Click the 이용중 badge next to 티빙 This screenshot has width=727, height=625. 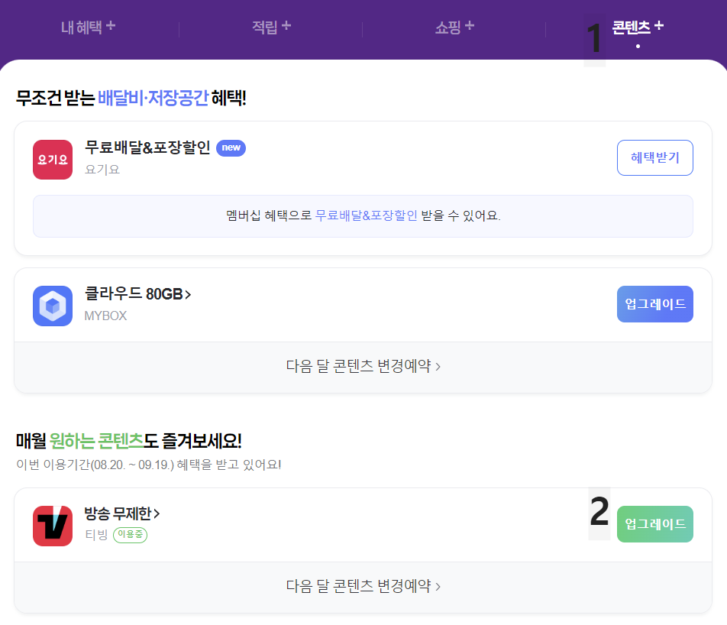pos(132,535)
